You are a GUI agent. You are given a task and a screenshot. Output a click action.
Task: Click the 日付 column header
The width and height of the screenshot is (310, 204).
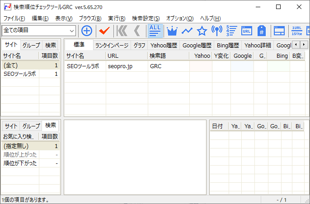tap(219, 126)
